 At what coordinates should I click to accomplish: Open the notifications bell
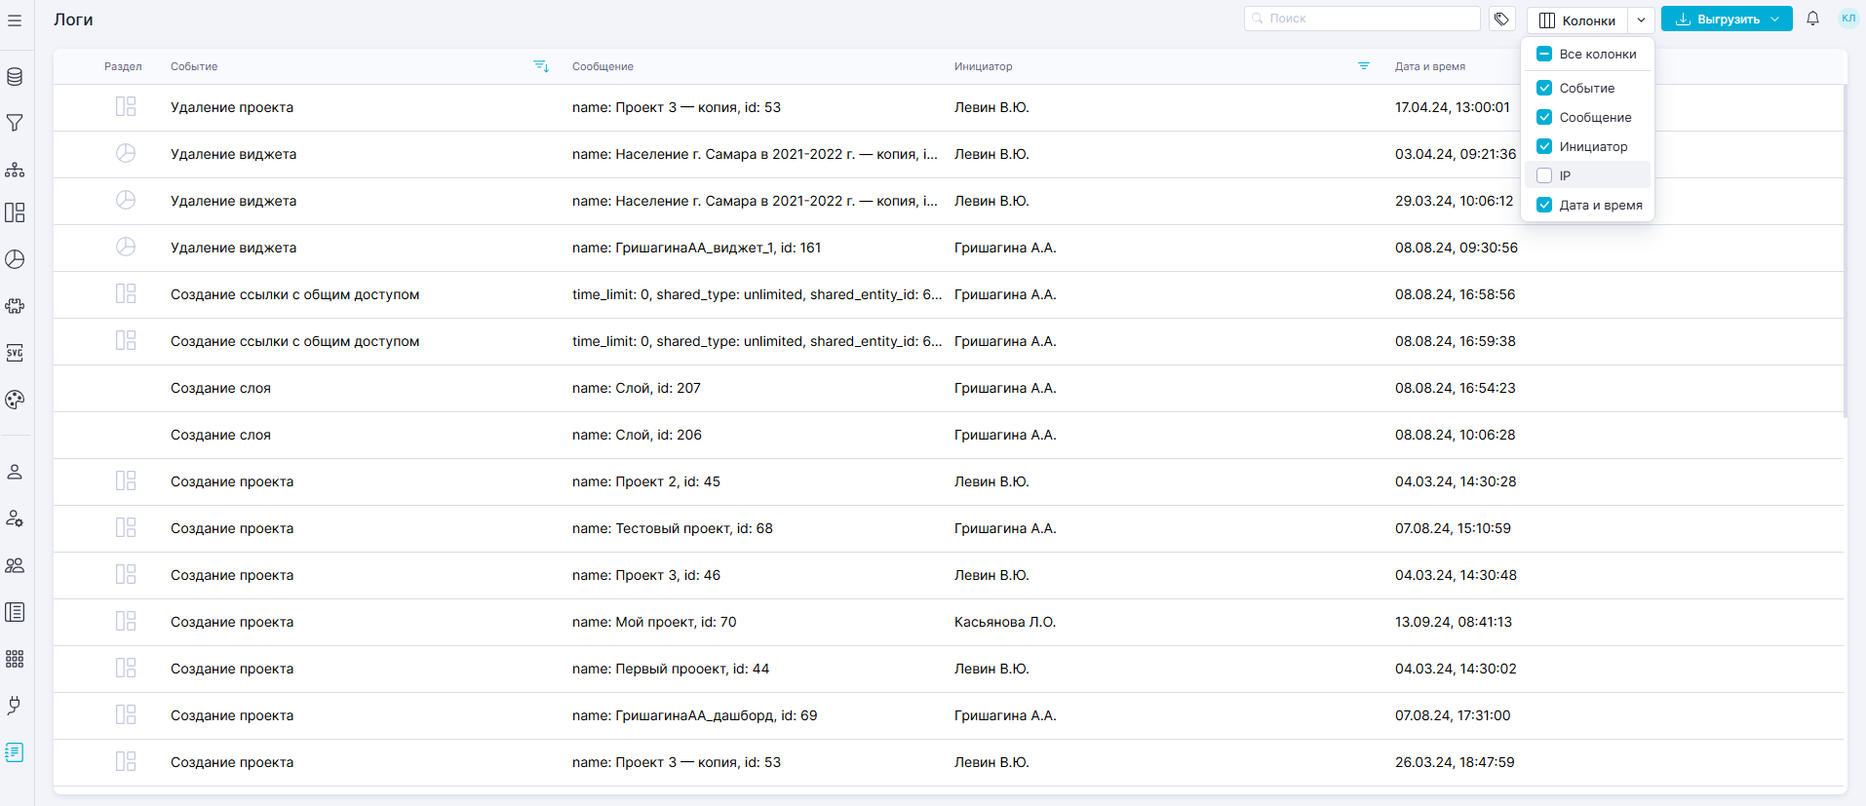(1812, 19)
